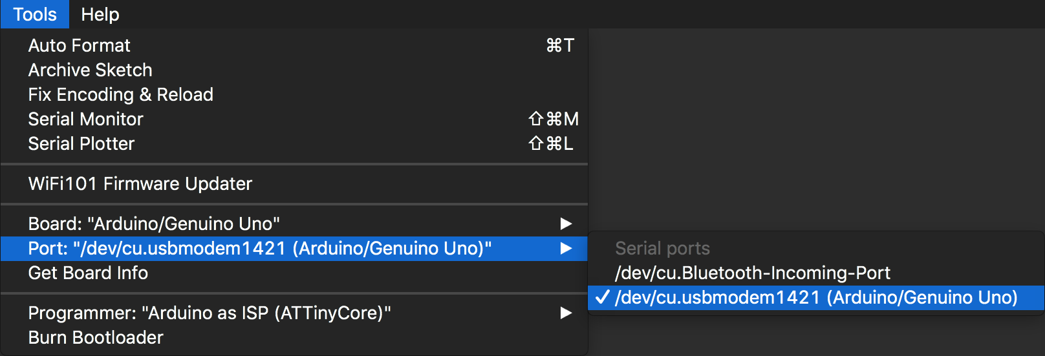Click the checkmark beside usbmodem1421

click(602, 297)
